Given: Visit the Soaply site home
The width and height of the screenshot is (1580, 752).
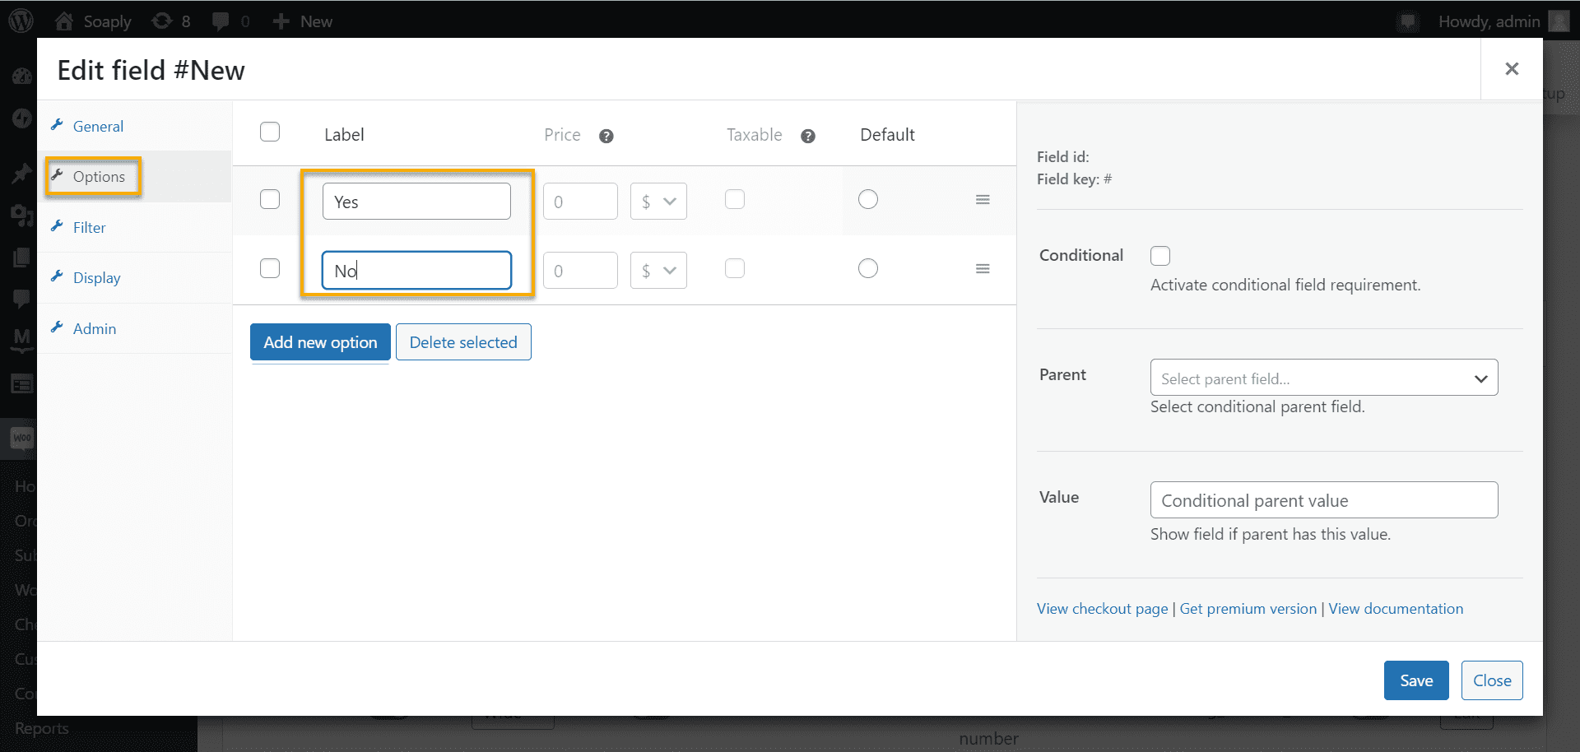Looking at the screenshot, I should 93,21.
